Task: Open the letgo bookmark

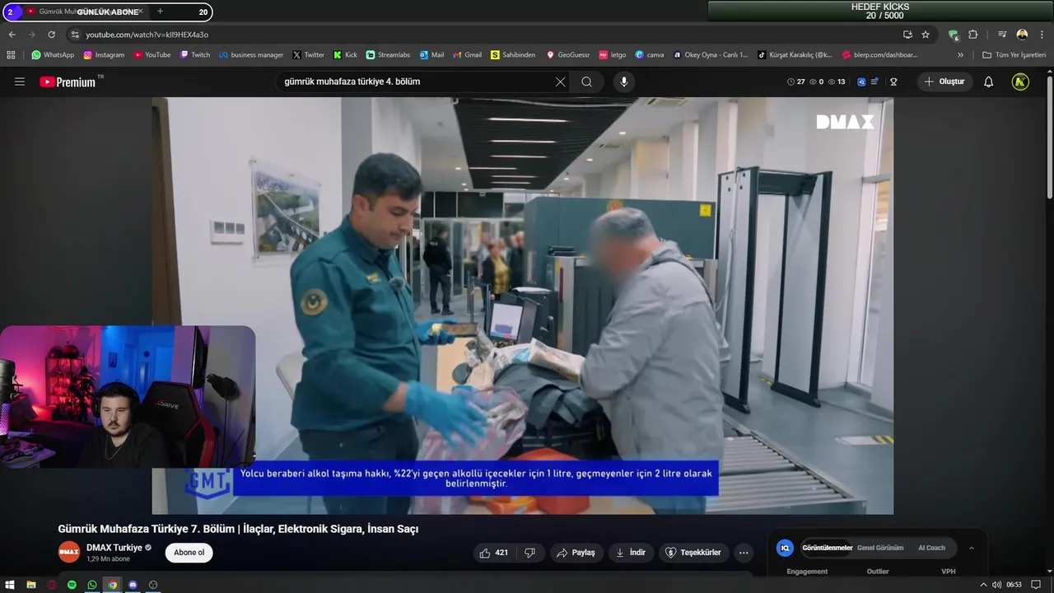Action: click(x=613, y=55)
